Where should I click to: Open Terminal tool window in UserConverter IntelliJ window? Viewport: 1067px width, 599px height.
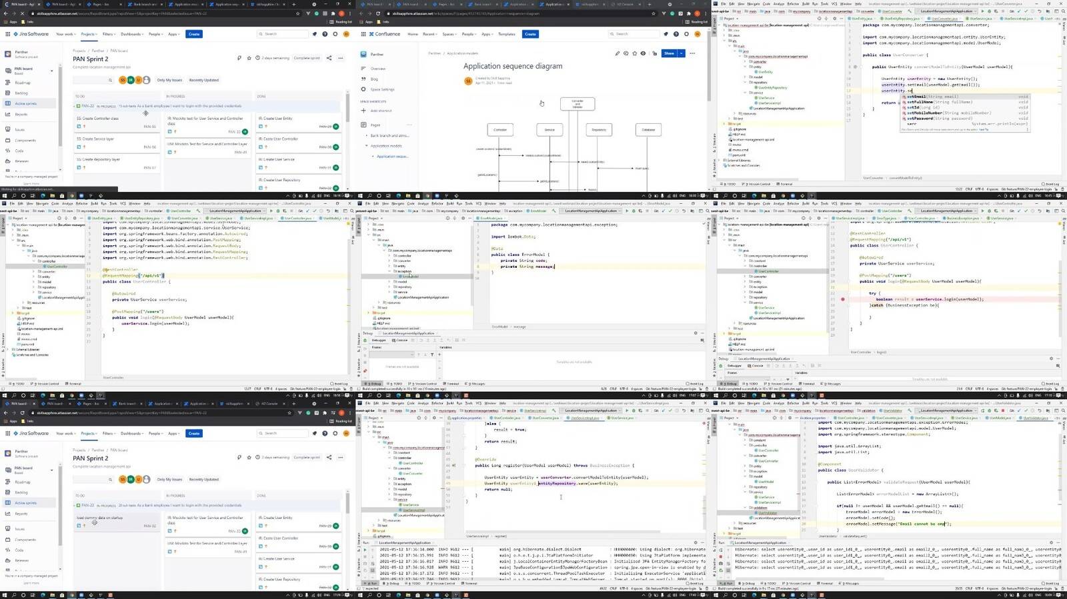point(786,184)
